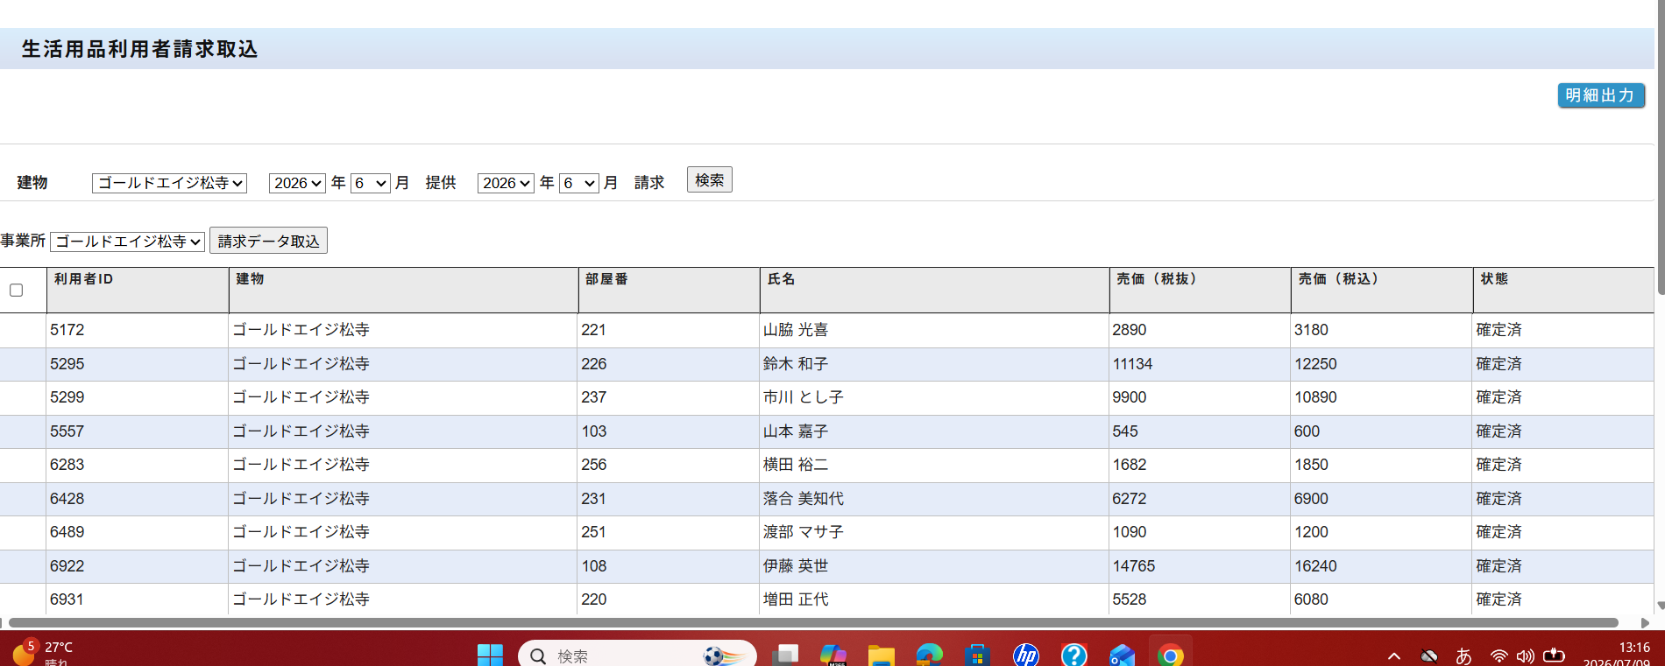Image resolution: width=1665 pixels, height=666 pixels.
Task: Select user ID 5299 cell
Action: (138, 397)
